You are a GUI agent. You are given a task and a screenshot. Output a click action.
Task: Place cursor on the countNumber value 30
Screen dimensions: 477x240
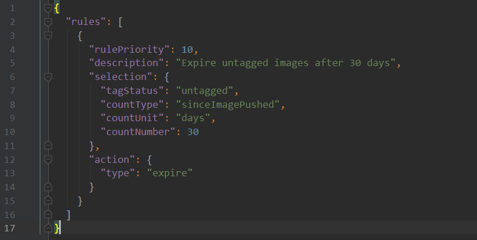193,132
